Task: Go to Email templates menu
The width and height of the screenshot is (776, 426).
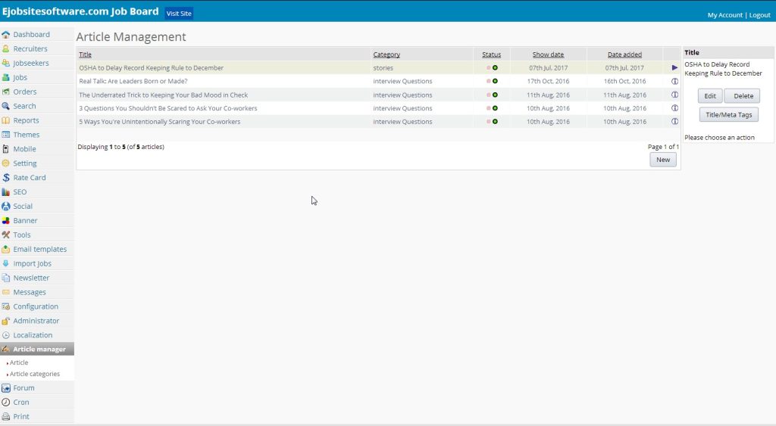Action: tap(39, 249)
